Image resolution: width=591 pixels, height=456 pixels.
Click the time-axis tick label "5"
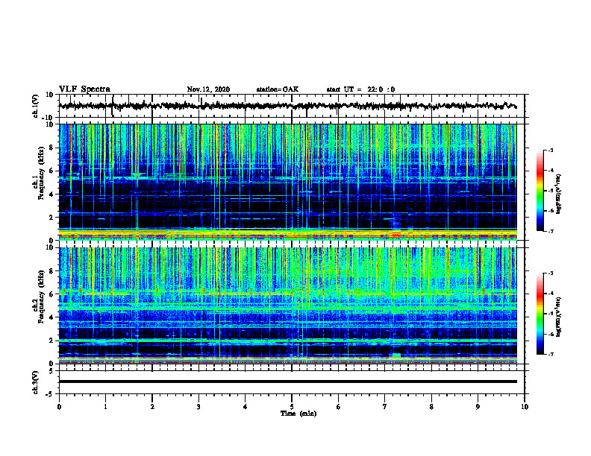point(292,407)
